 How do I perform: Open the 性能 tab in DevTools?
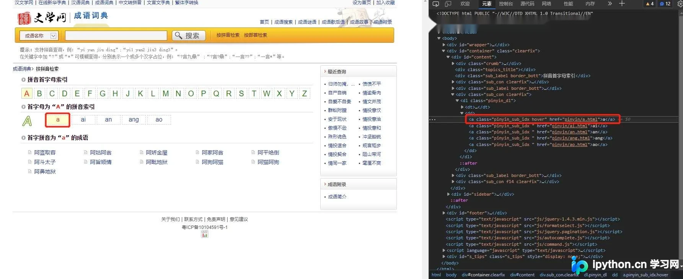[569, 4]
